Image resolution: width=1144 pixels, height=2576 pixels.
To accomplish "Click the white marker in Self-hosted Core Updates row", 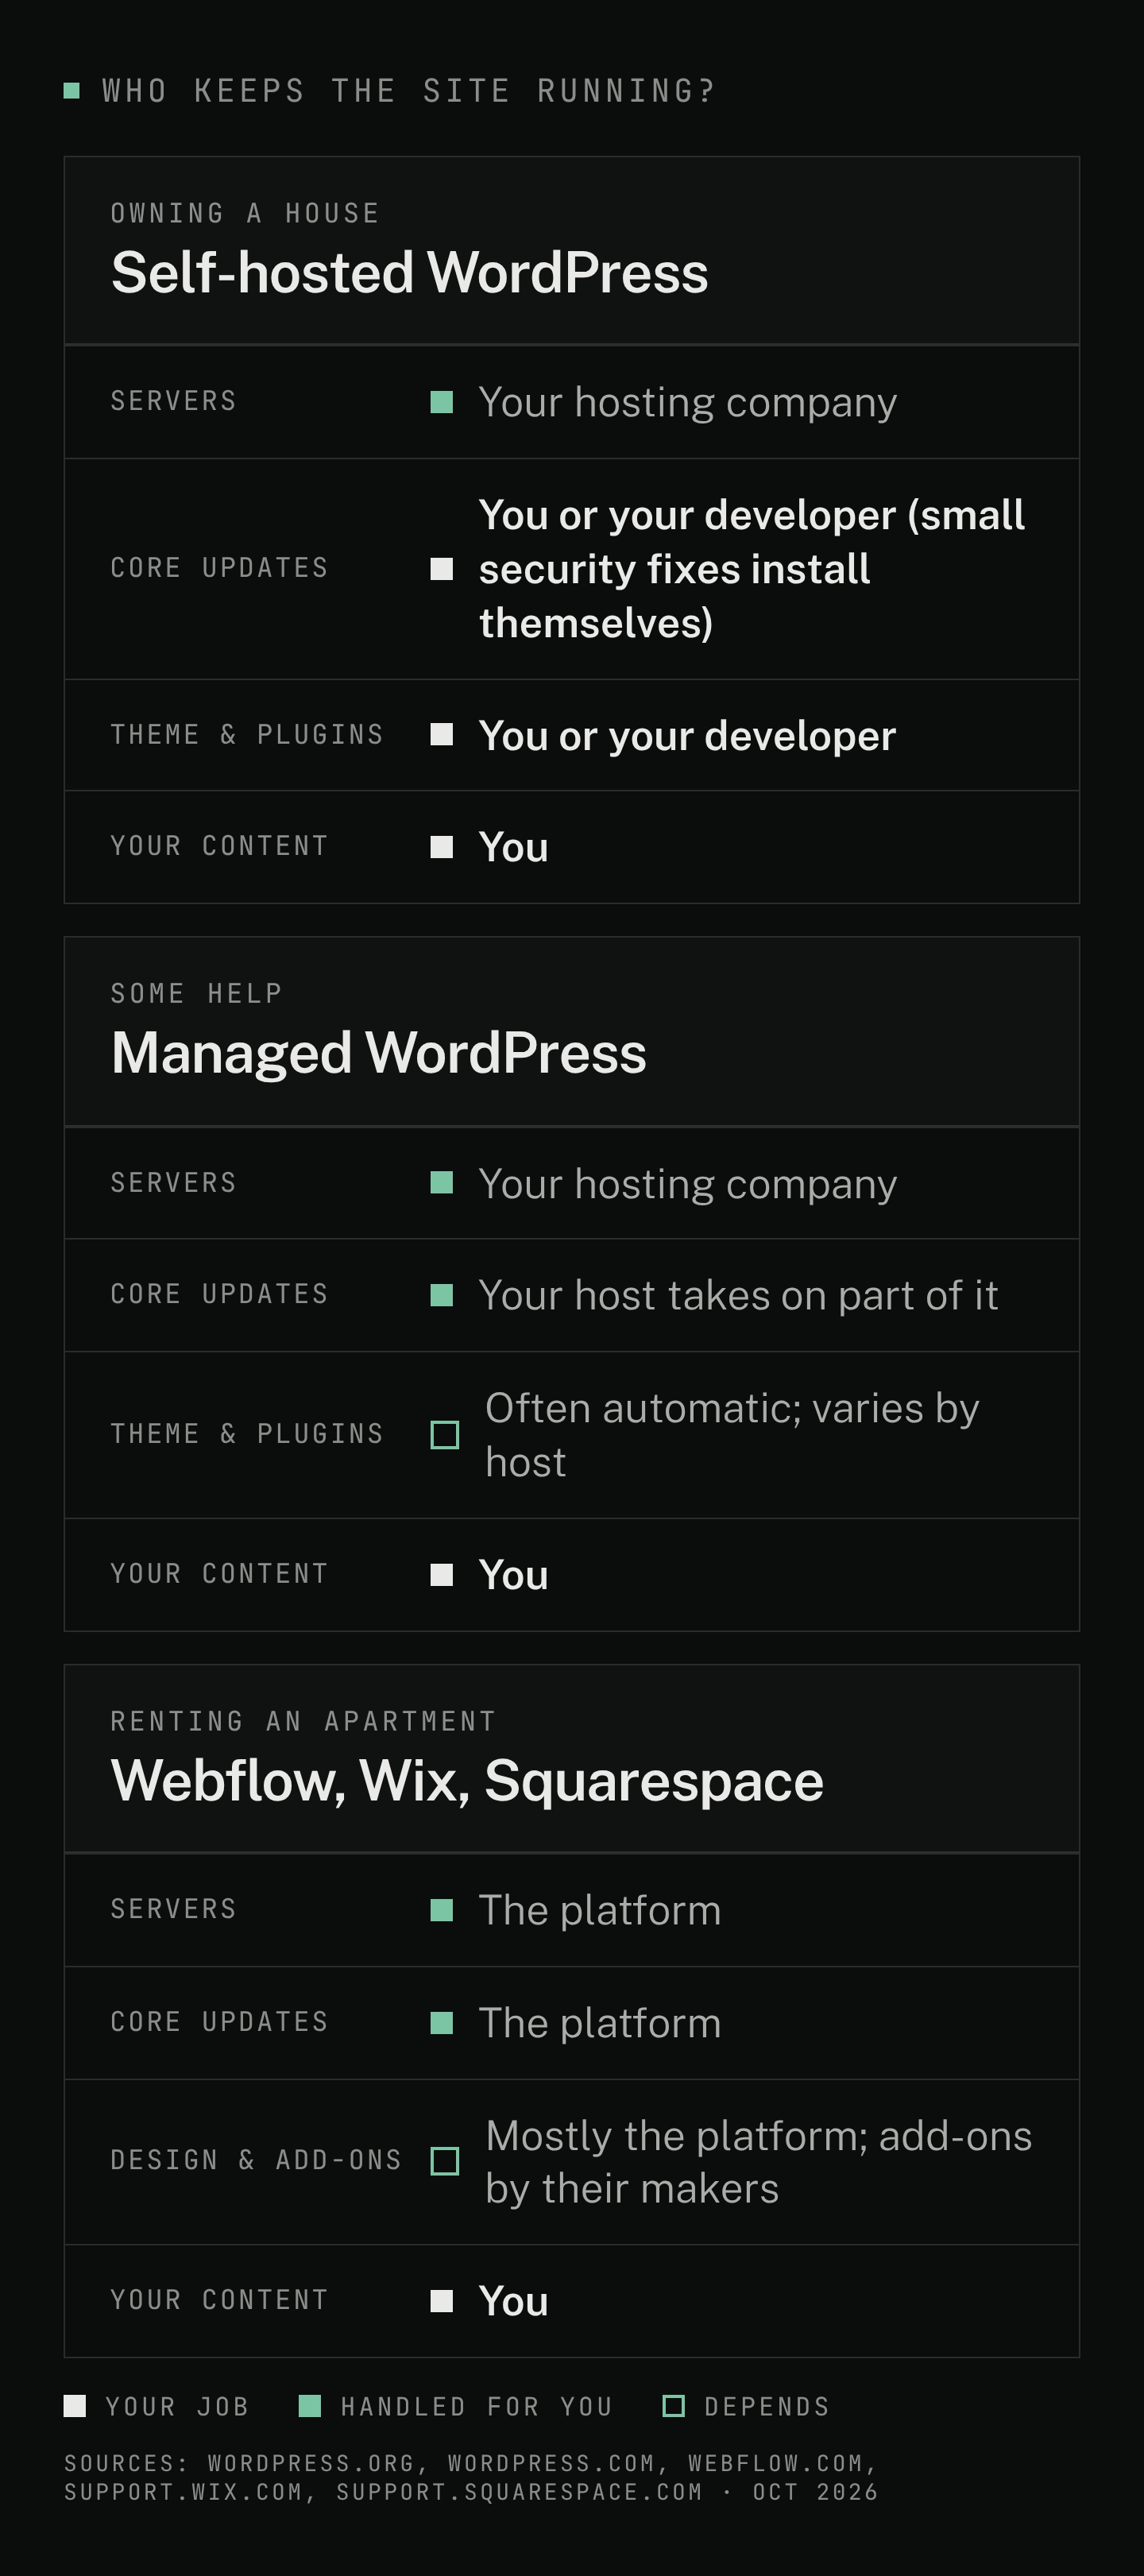I will tap(441, 569).
